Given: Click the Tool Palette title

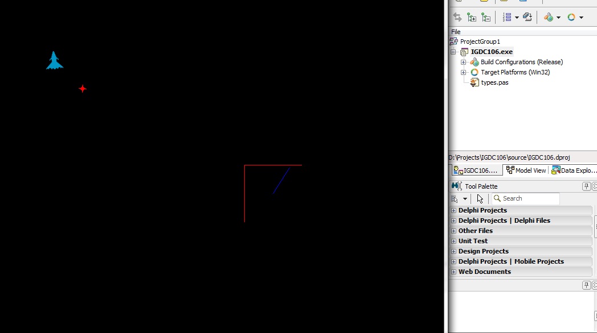Looking at the screenshot, I should (481, 186).
